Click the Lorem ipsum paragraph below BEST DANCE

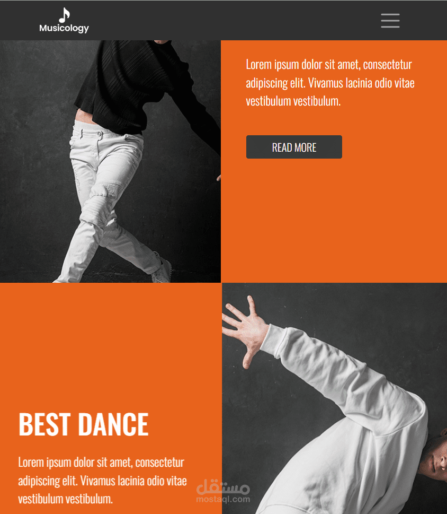[x=102, y=481]
